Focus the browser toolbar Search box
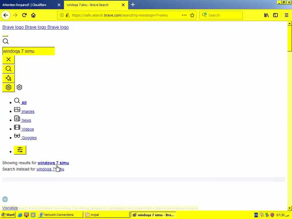Viewport: 292px width, 219px height. [x=221, y=15]
